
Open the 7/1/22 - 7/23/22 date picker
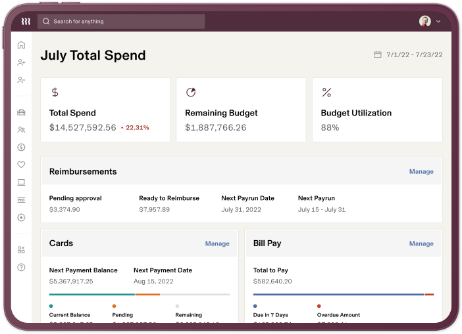coord(409,54)
